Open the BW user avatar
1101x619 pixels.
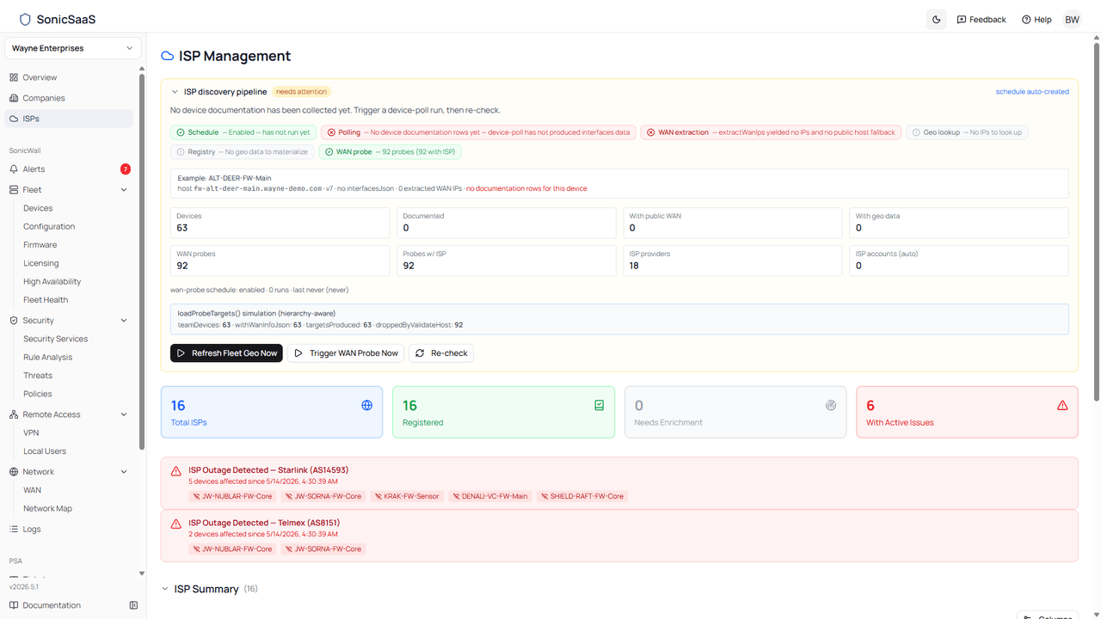1072,20
